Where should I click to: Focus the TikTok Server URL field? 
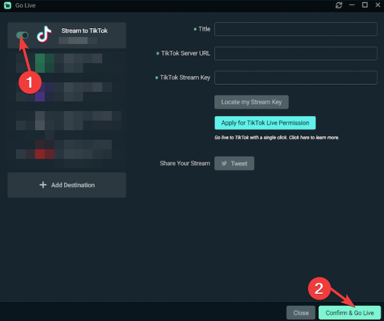tap(296, 54)
